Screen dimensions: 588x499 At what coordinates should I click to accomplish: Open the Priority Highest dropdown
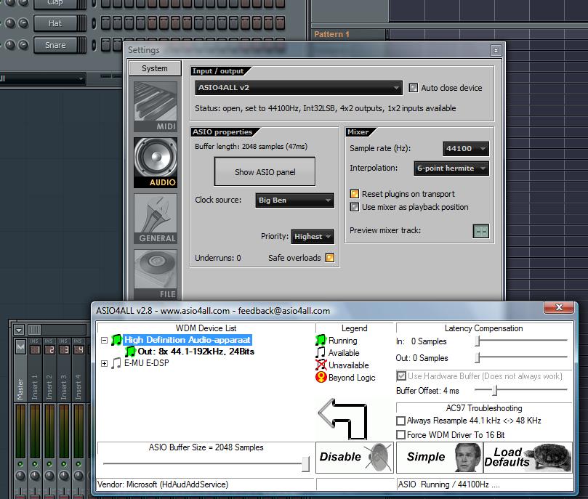click(x=313, y=236)
